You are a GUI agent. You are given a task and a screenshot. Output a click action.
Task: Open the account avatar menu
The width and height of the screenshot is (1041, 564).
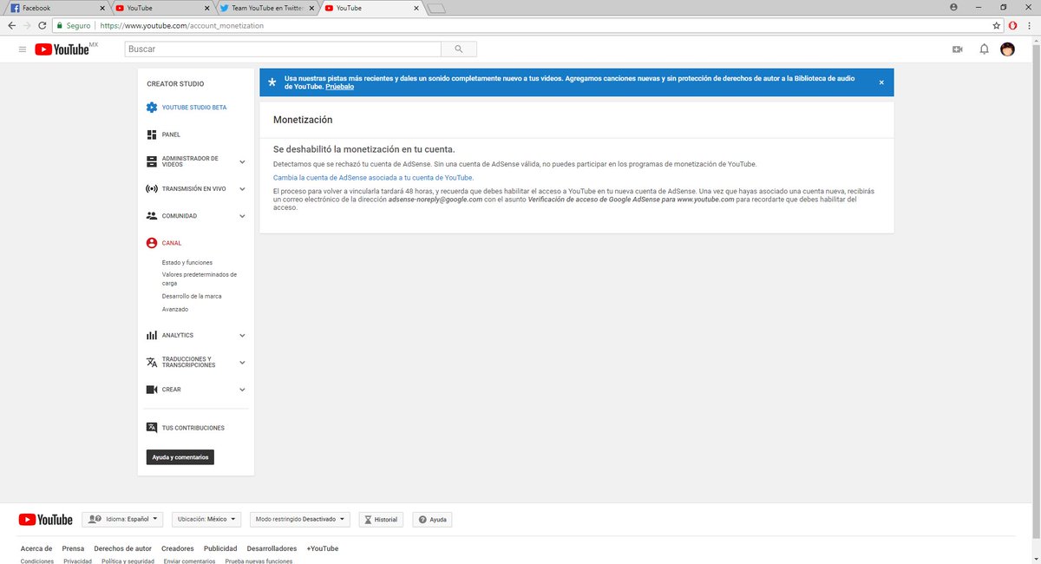pyautogui.click(x=1008, y=49)
